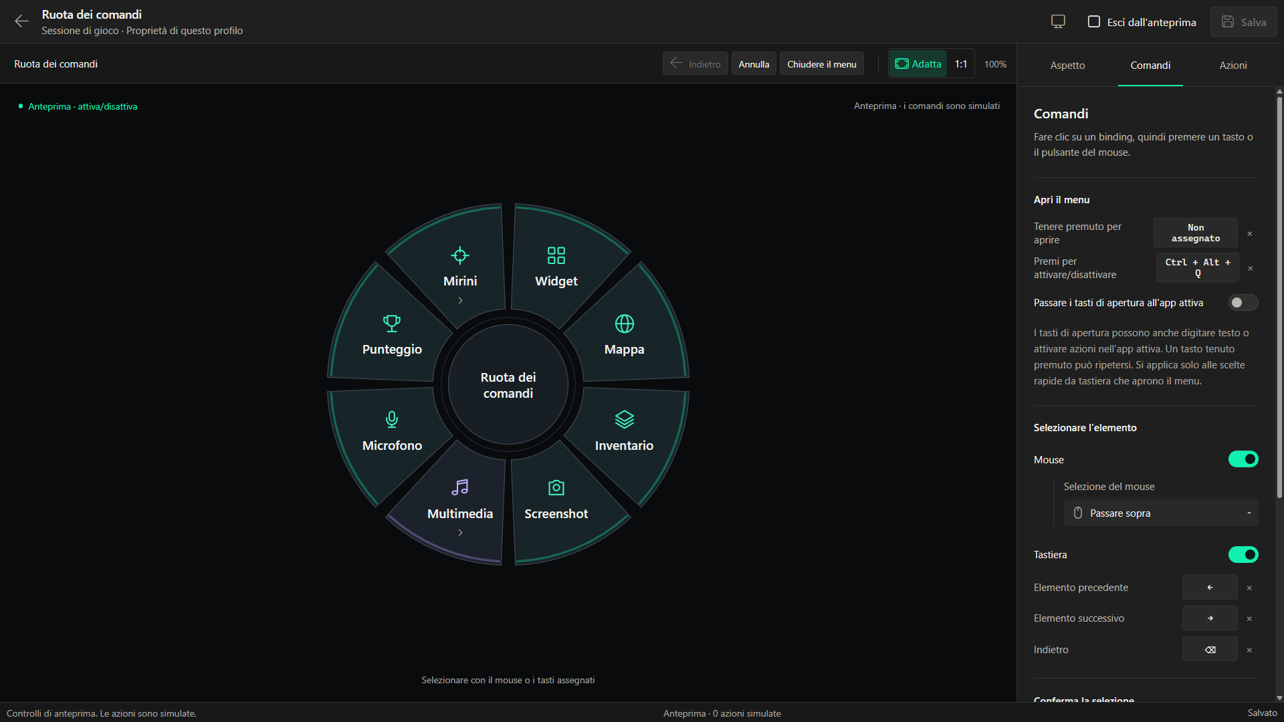Image resolution: width=1284 pixels, height=722 pixels.
Task: Click the backspace key binding field
Action: click(x=1210, y=650)
